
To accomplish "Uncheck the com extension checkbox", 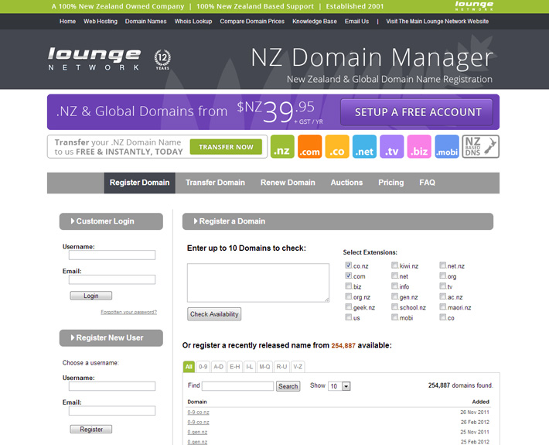I will tap(349, 276).
